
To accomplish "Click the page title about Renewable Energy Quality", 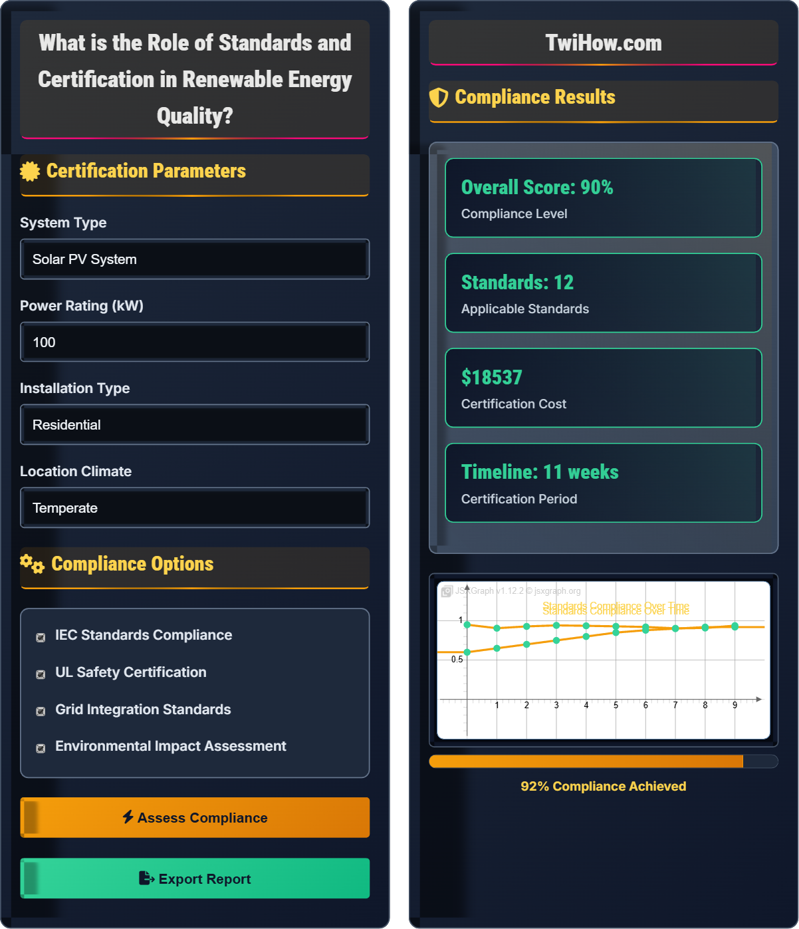I will [x=195, y=80].
